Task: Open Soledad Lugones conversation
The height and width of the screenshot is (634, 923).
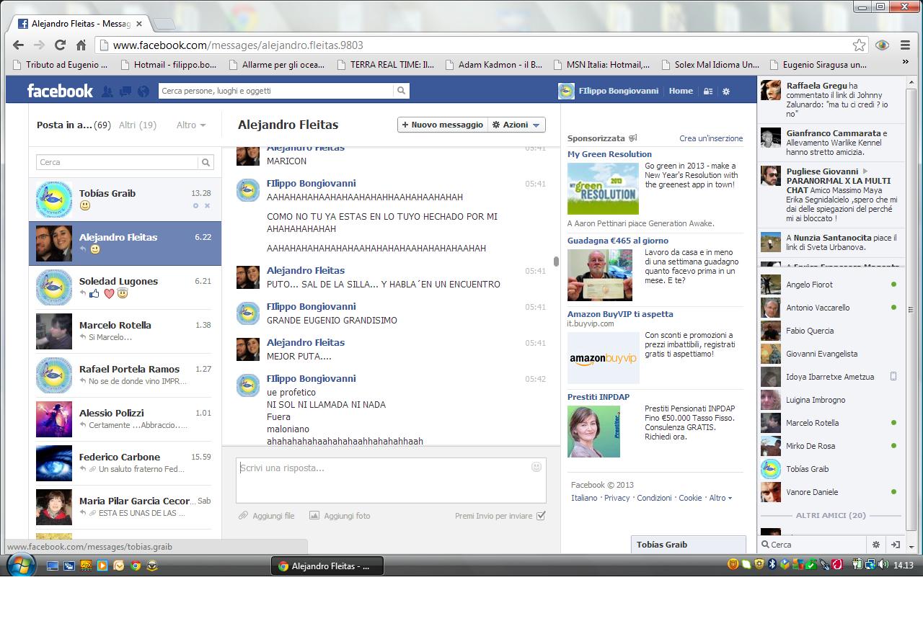Action: 125,287
